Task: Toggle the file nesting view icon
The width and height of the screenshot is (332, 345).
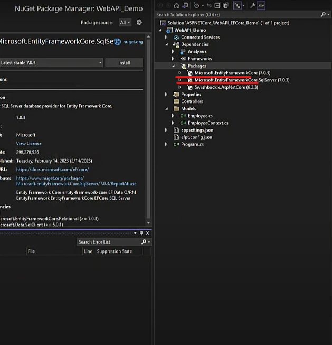Action: (237, 5)
